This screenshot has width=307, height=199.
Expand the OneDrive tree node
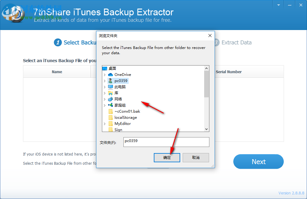[x=104, y=74]
